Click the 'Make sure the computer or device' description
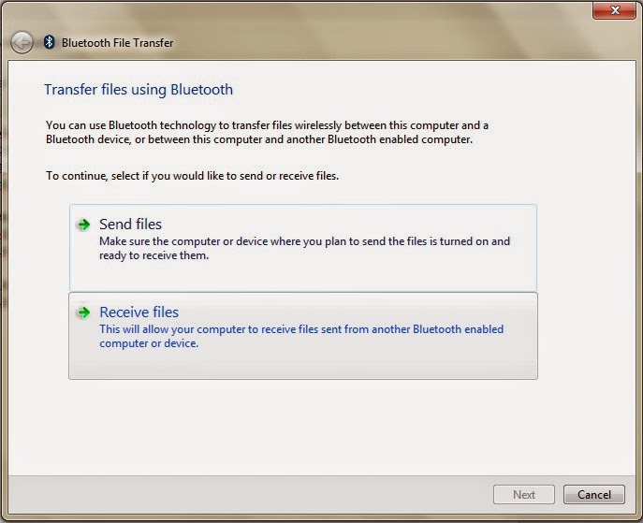Screen dimensions: 643x523 click(305, 248)
